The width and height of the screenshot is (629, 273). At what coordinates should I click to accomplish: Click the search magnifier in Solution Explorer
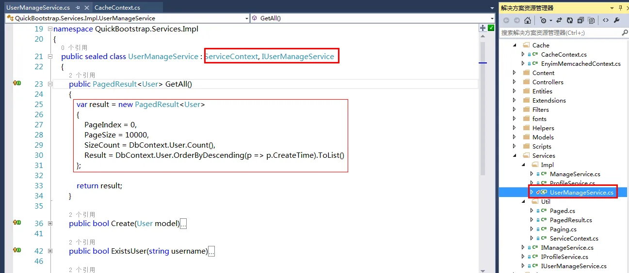point(625,32)
